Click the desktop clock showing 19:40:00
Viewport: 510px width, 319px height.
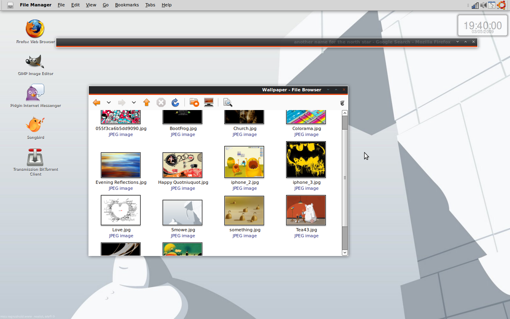(483, 26)
